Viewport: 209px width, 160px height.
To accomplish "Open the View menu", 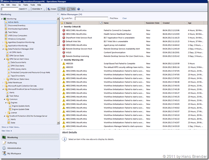I will [14, 5].
